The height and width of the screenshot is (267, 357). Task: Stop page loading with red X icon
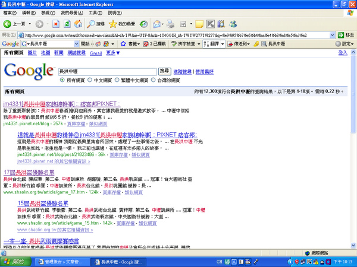coord(56,24)
